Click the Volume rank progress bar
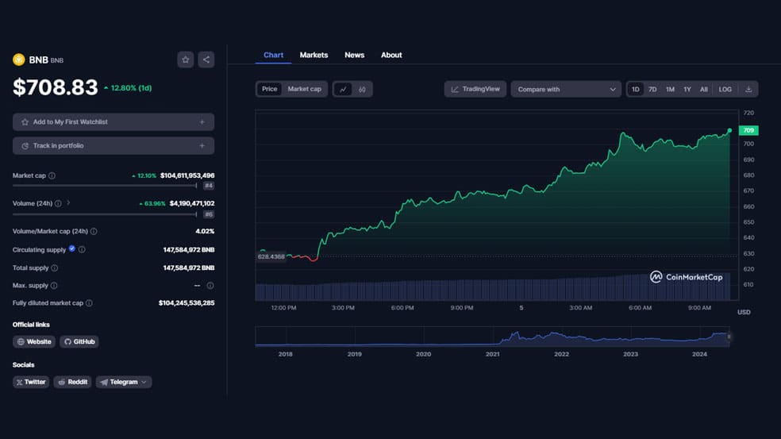The width and height of the screenshot is (781, 439). click(x=105, y=215)
